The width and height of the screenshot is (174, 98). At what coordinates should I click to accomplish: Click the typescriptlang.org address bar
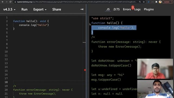[x=77, y=2]
